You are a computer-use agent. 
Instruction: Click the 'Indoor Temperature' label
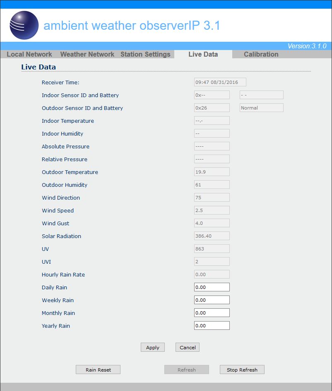(68, 121)
